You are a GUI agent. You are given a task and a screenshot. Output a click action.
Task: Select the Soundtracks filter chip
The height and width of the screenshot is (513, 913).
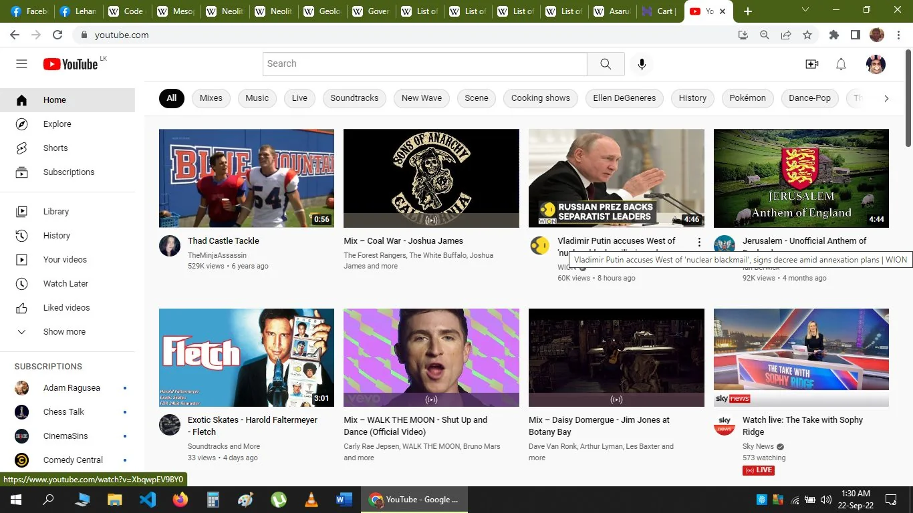(x=354, y=98)
